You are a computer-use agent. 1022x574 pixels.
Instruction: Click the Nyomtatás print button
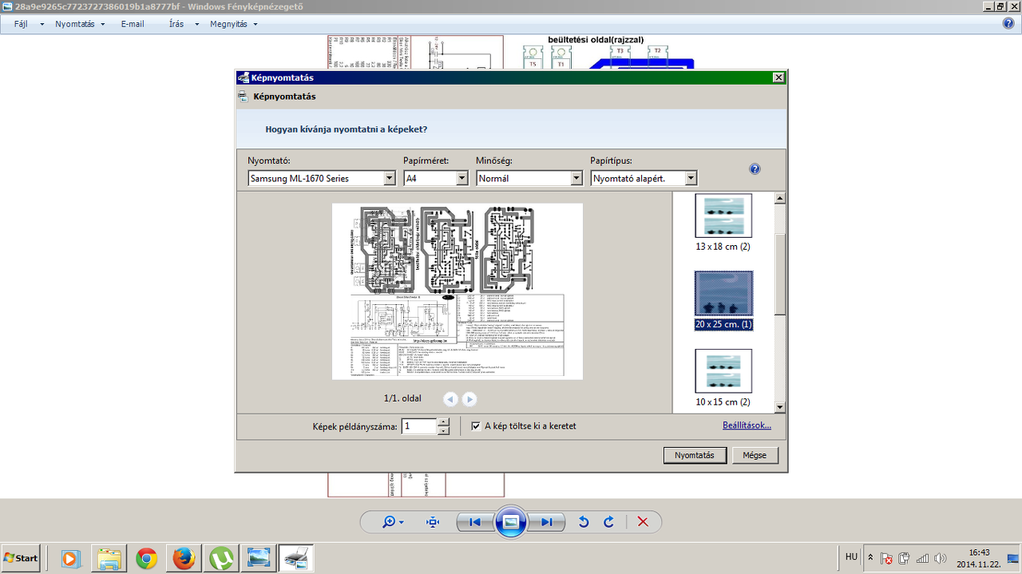click(695, 455)
